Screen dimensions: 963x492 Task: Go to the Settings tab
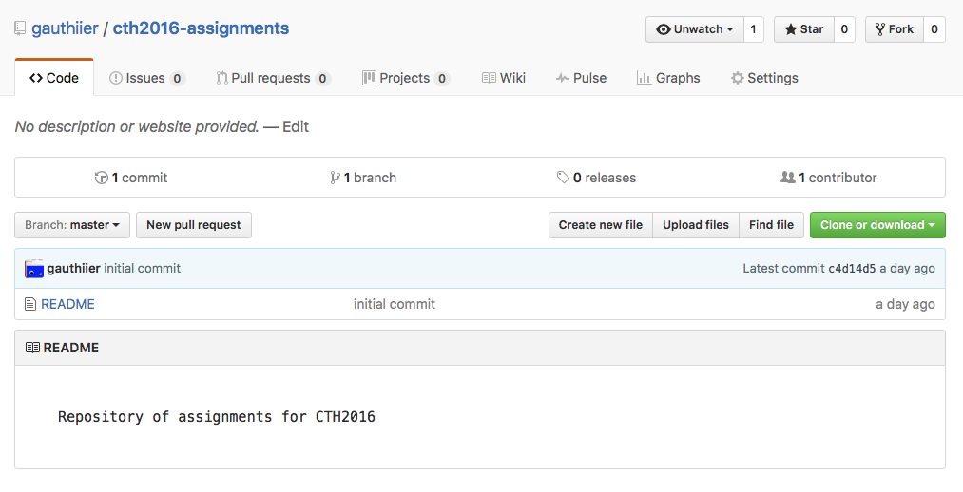[x=764, y=78]
